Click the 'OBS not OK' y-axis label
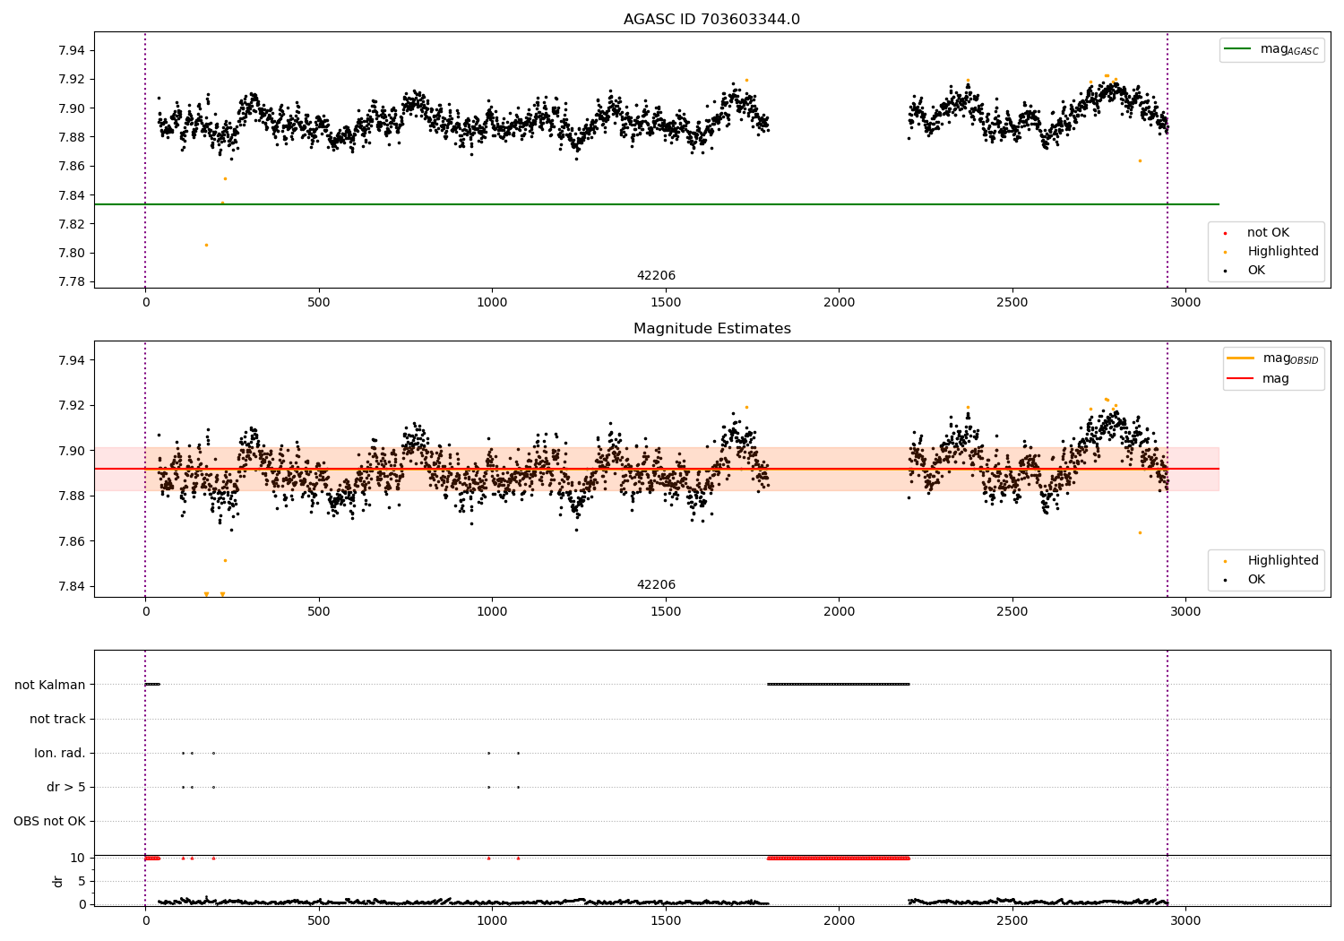This screenshot has width=1344, height=941. 49,821
